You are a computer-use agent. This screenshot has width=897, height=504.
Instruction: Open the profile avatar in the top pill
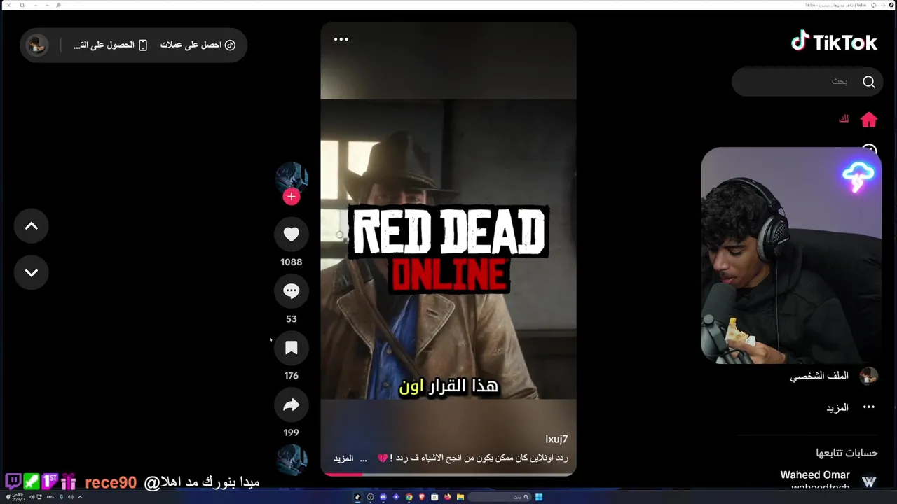pyautogui.click(x=37, y=45)
